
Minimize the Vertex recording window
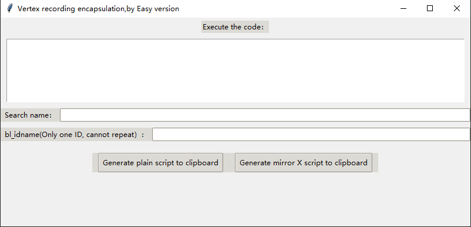tap(403, 8)
